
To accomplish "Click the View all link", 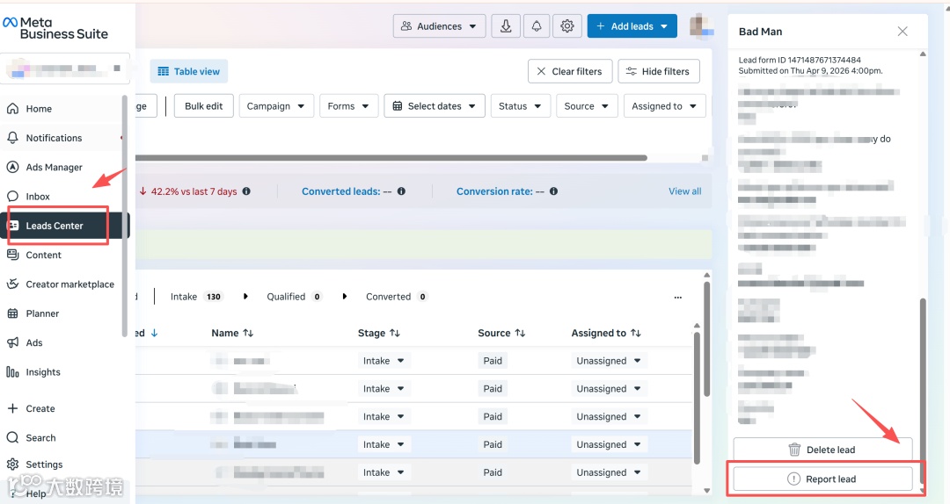I will 684,191.
